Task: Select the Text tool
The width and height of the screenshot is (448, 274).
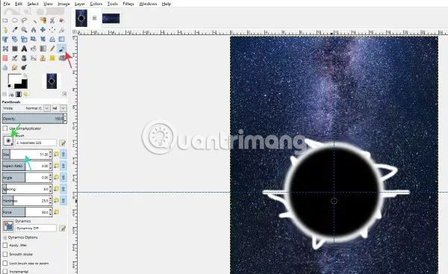Action: coord(24,49)
